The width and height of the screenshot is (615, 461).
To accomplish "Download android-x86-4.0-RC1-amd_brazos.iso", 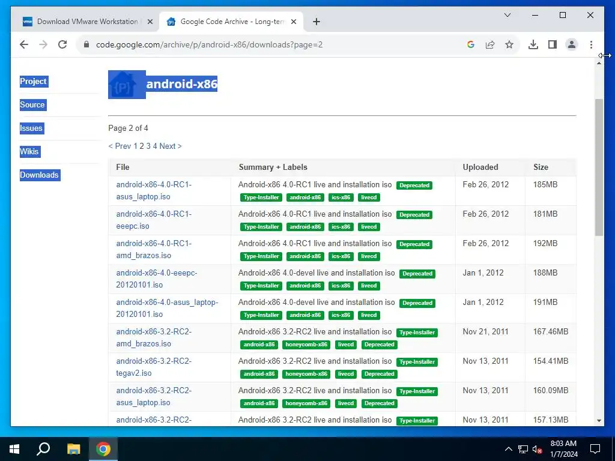I will 154,249.
